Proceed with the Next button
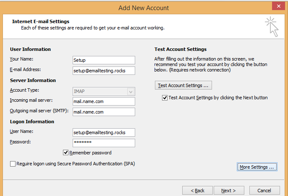 (x=229, y=190)
